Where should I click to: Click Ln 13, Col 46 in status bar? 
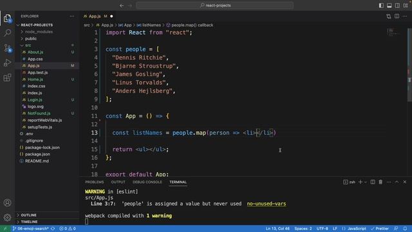(x=277, y=229)
